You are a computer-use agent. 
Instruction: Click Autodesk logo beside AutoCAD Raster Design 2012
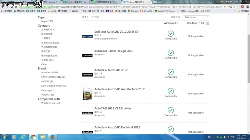tap(87, 56)
